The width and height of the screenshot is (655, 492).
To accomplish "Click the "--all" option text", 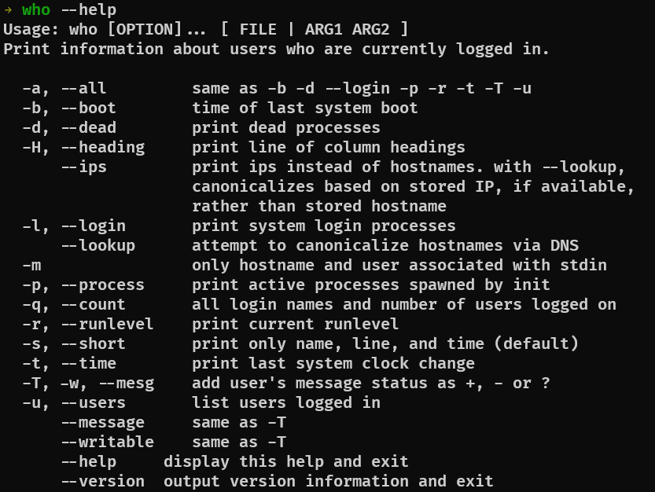I will tap(83, 88).
